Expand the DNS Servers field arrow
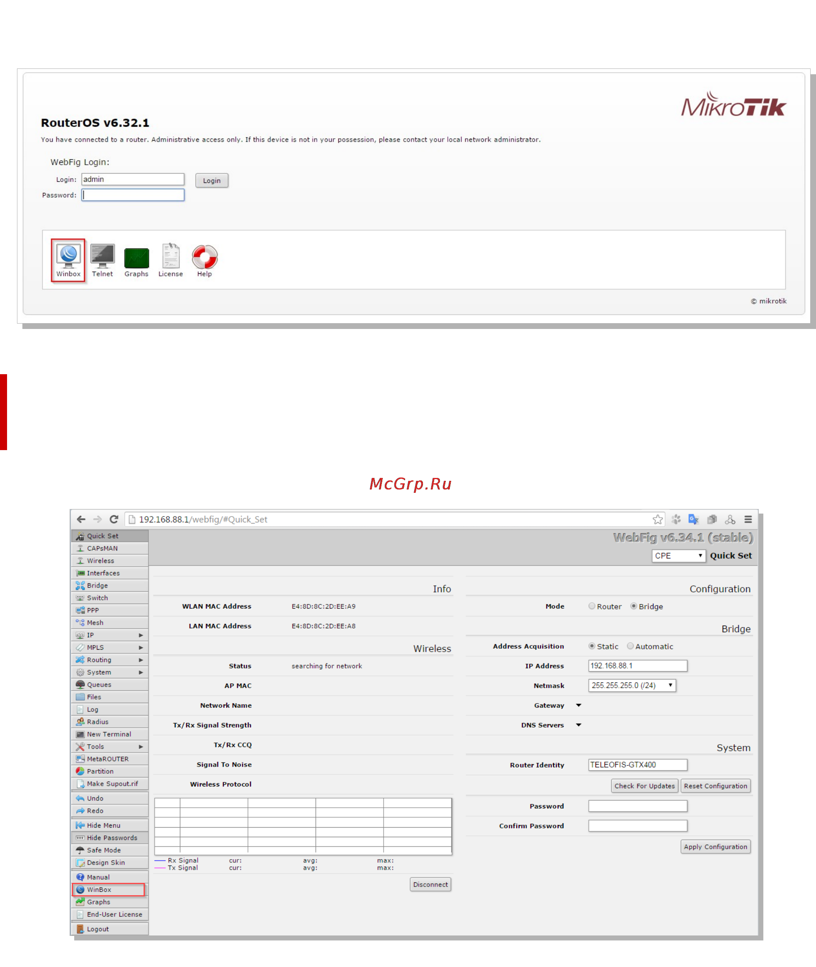 (x=578, y=725)
